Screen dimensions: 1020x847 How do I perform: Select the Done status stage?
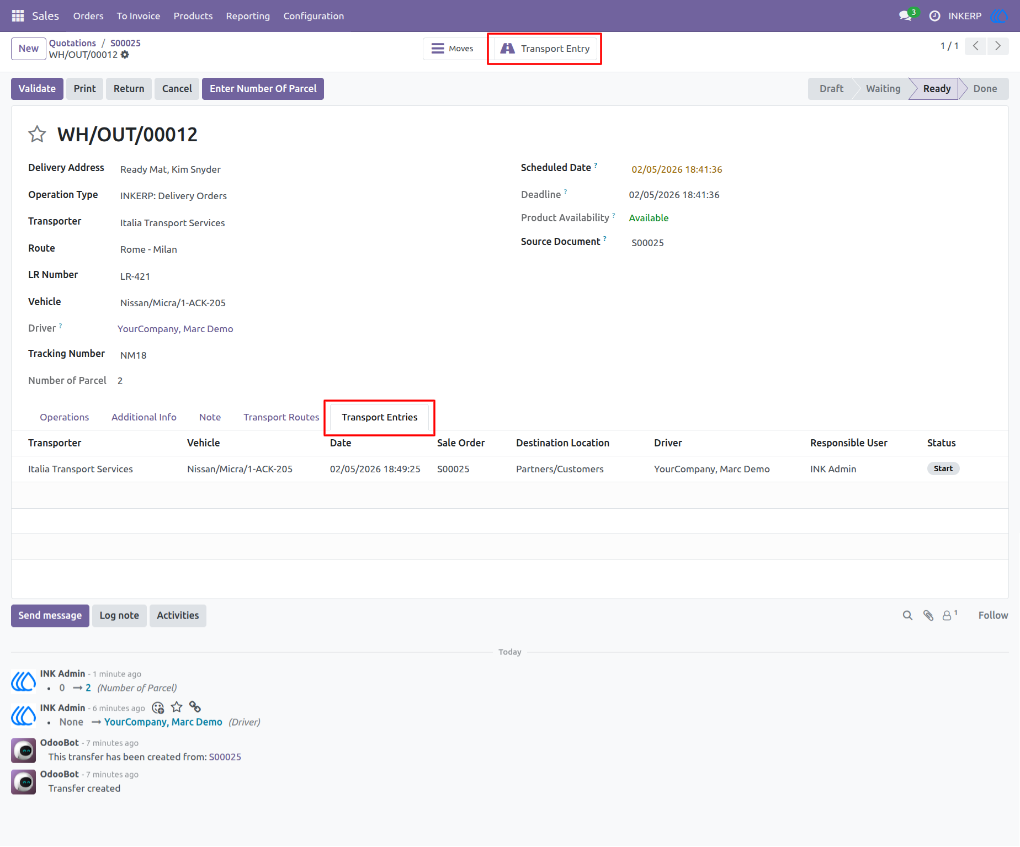pyautogui.click(x=985, y=89)
